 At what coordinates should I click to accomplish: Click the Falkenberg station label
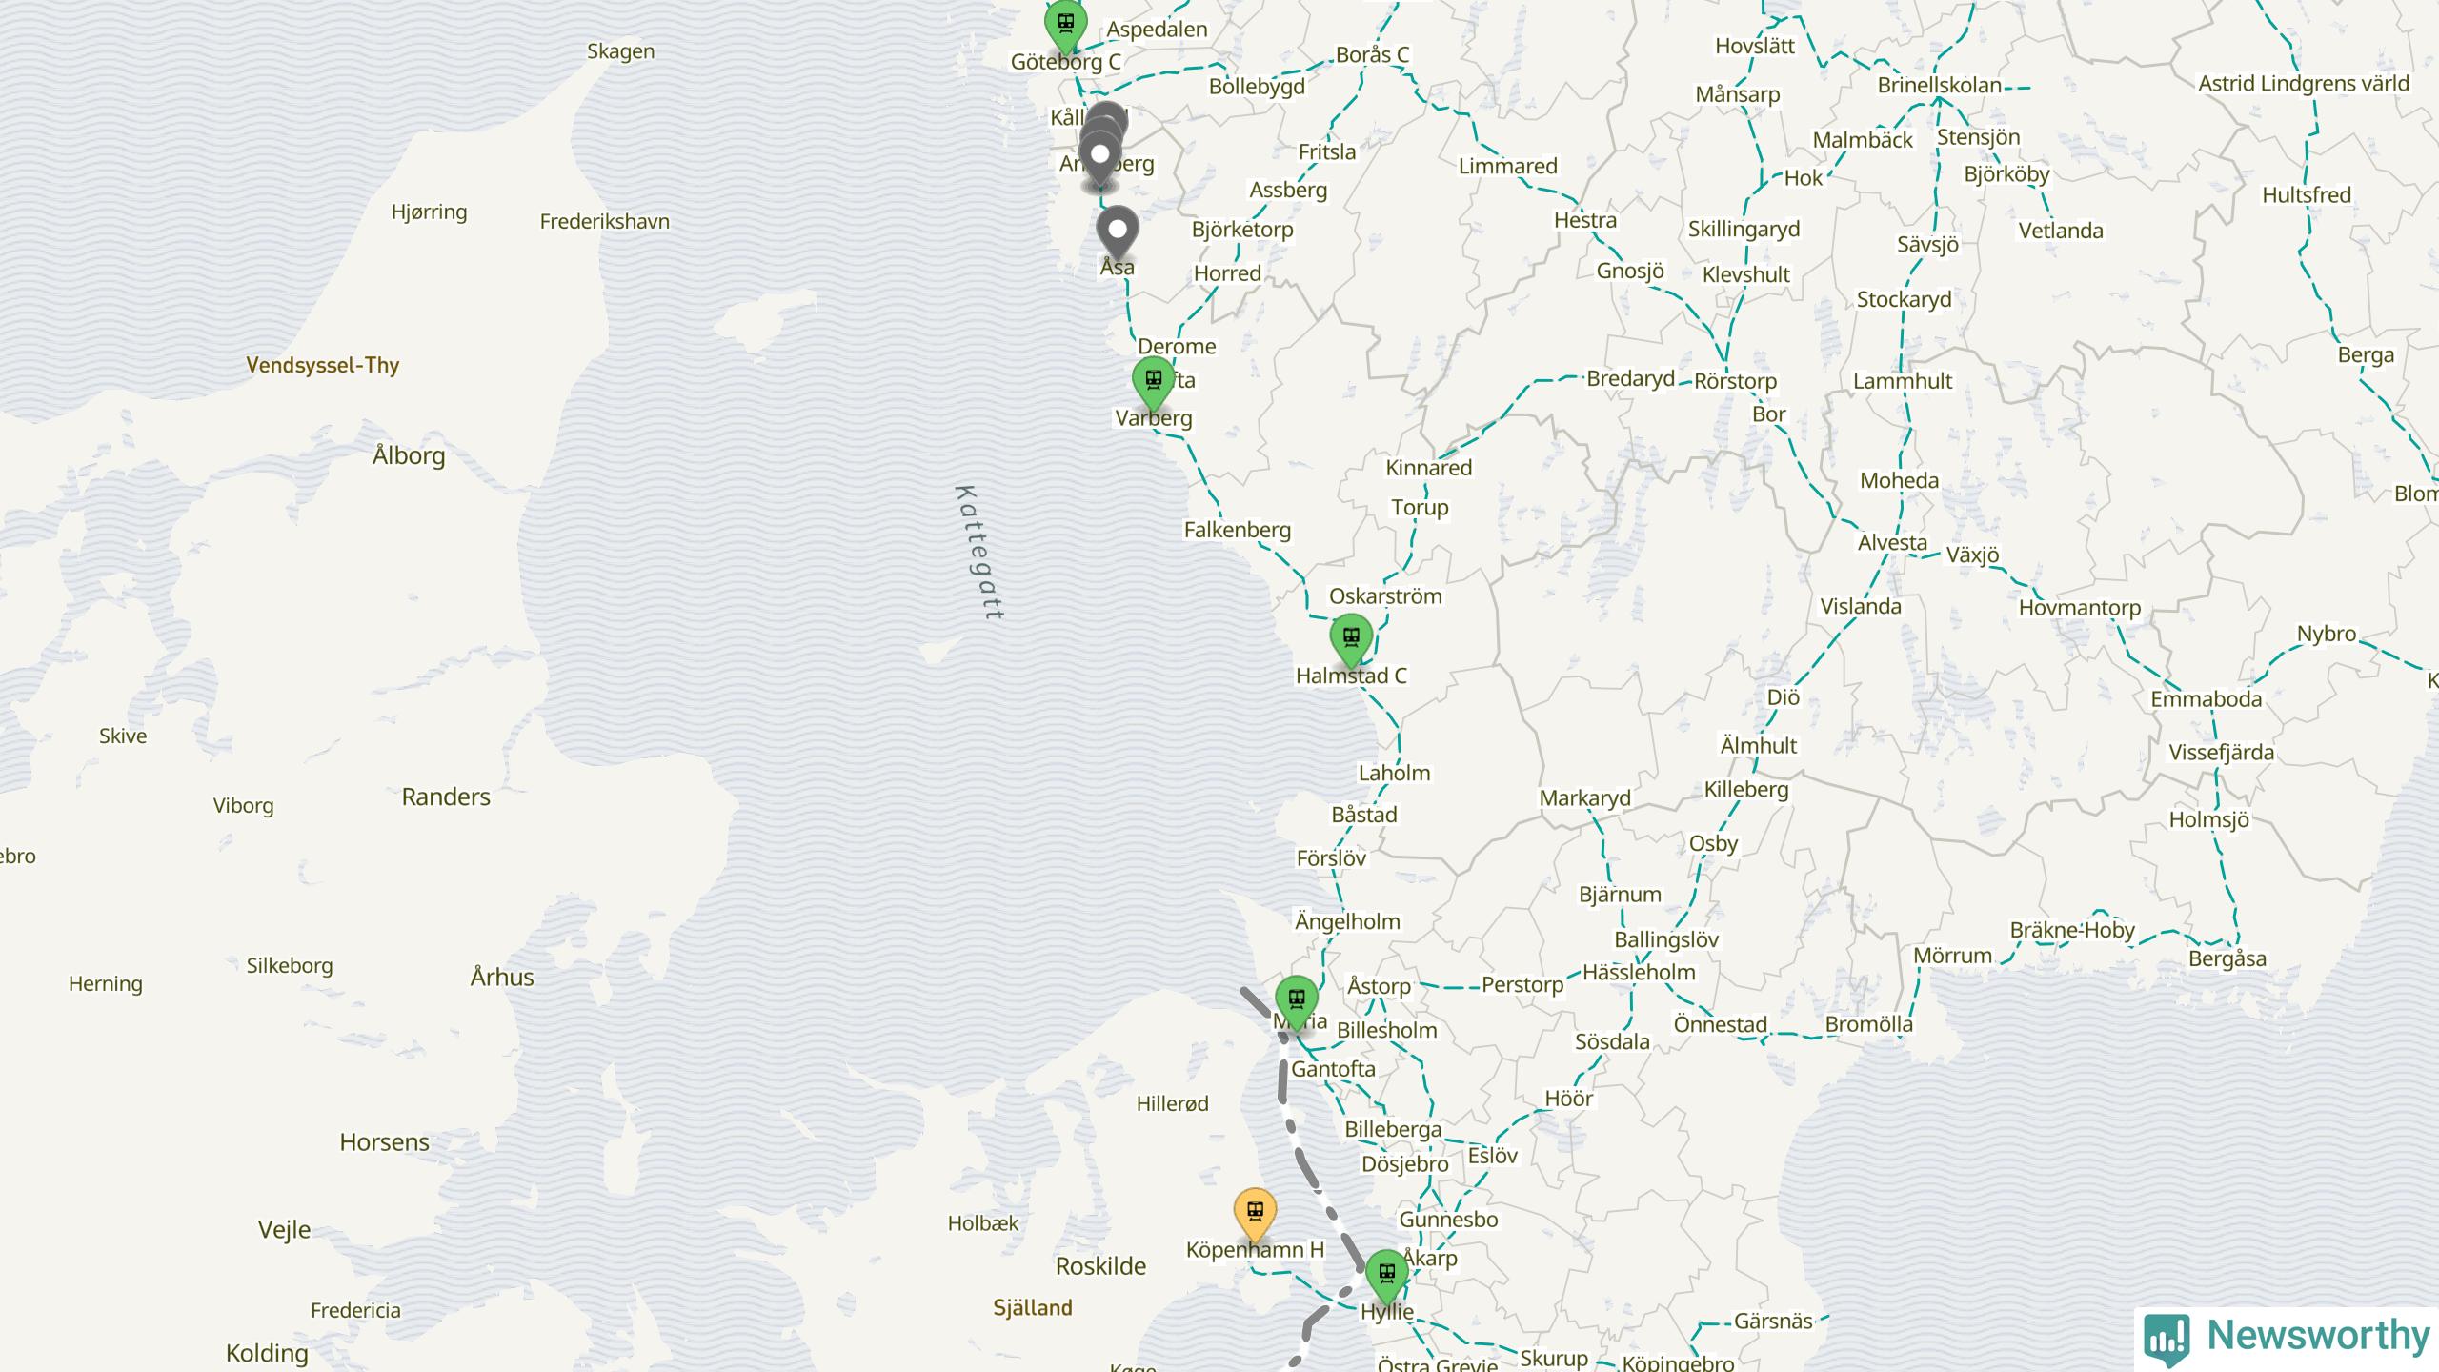click(1237, 530)
